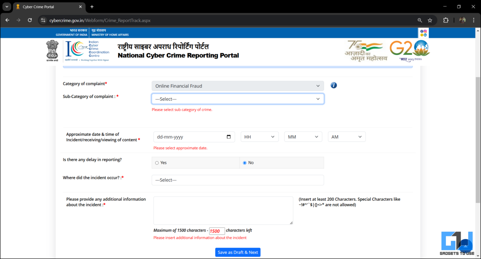Click the additional information text area
Viewport: 481px width, 259px height.
tap(223, 210)
